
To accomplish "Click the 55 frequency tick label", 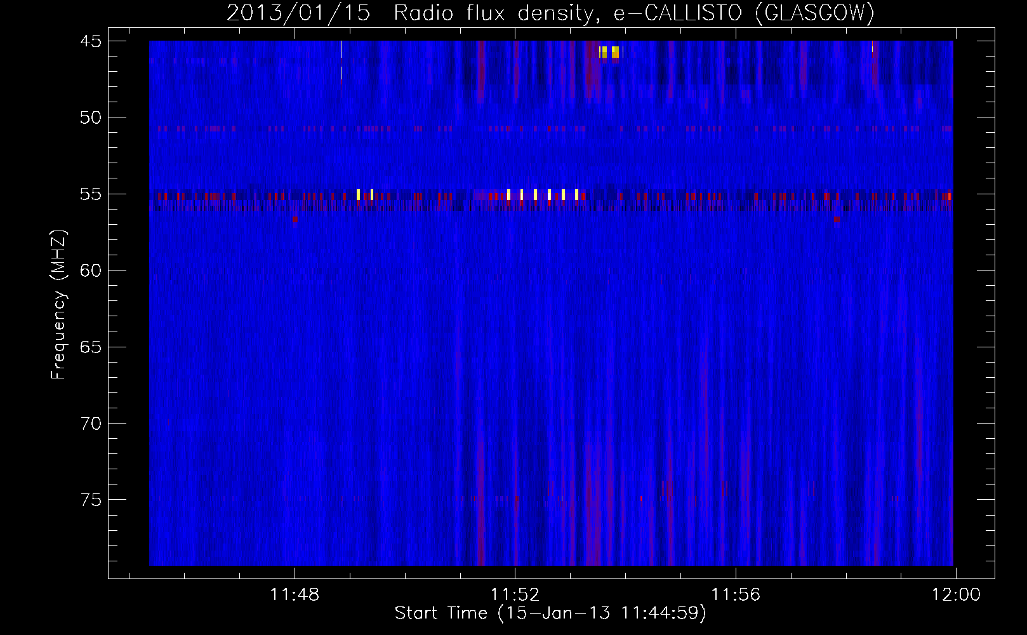I will [x=91, y=194].
